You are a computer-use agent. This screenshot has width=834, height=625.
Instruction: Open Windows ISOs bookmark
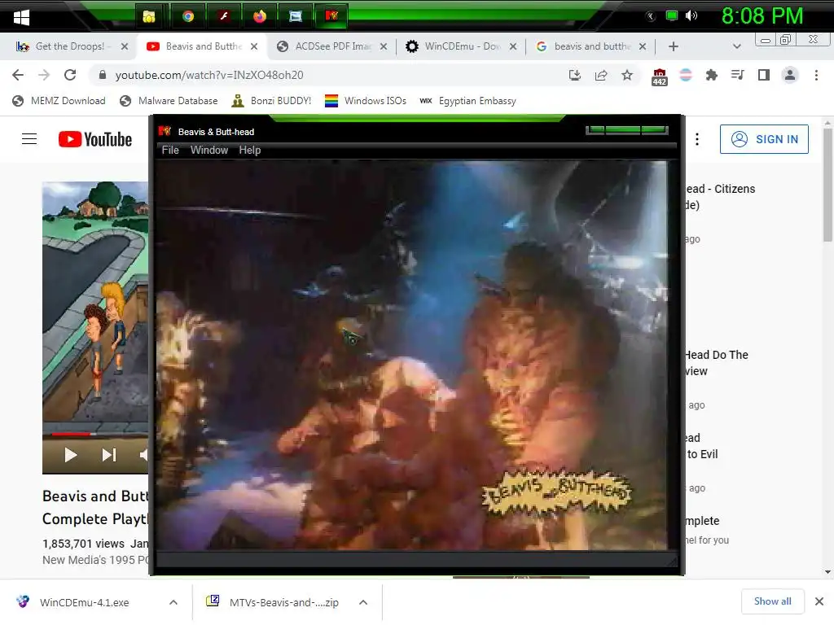[x=366, y=101]
